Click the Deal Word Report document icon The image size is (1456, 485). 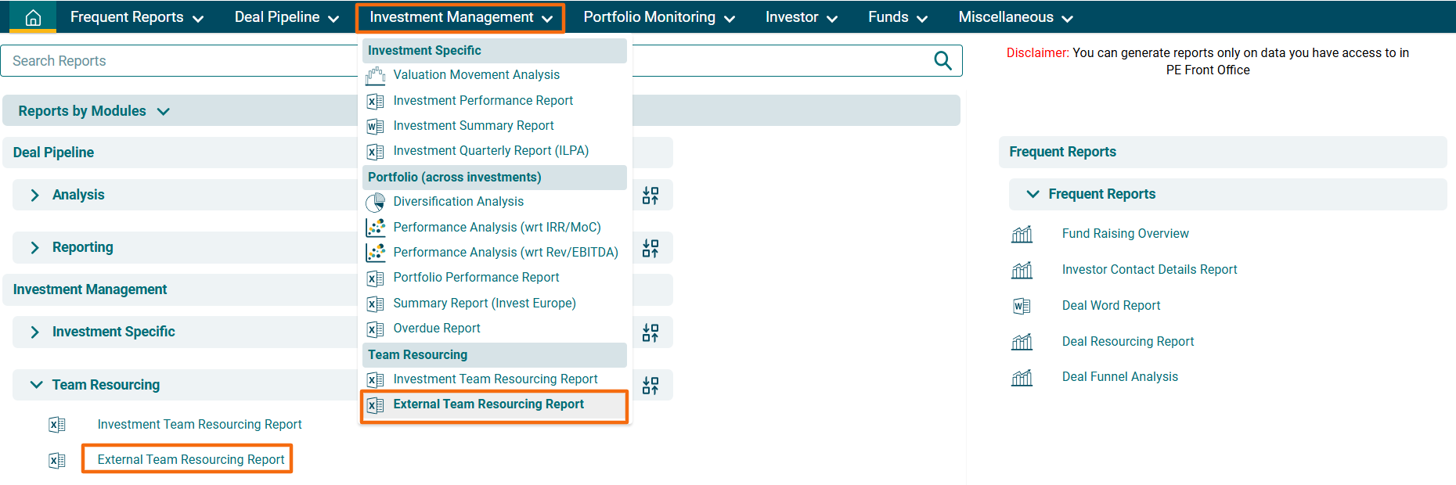tap(1022, 306)
